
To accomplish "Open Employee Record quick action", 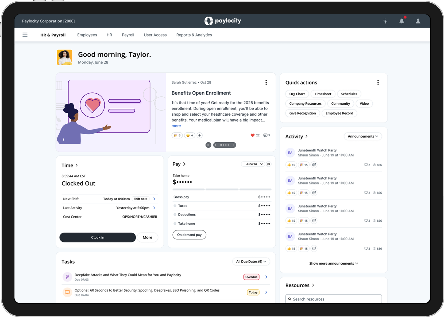I will [x=339, y=113].
